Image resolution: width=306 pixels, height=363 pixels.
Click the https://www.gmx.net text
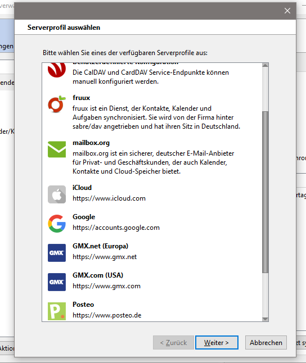coord(105,257)
